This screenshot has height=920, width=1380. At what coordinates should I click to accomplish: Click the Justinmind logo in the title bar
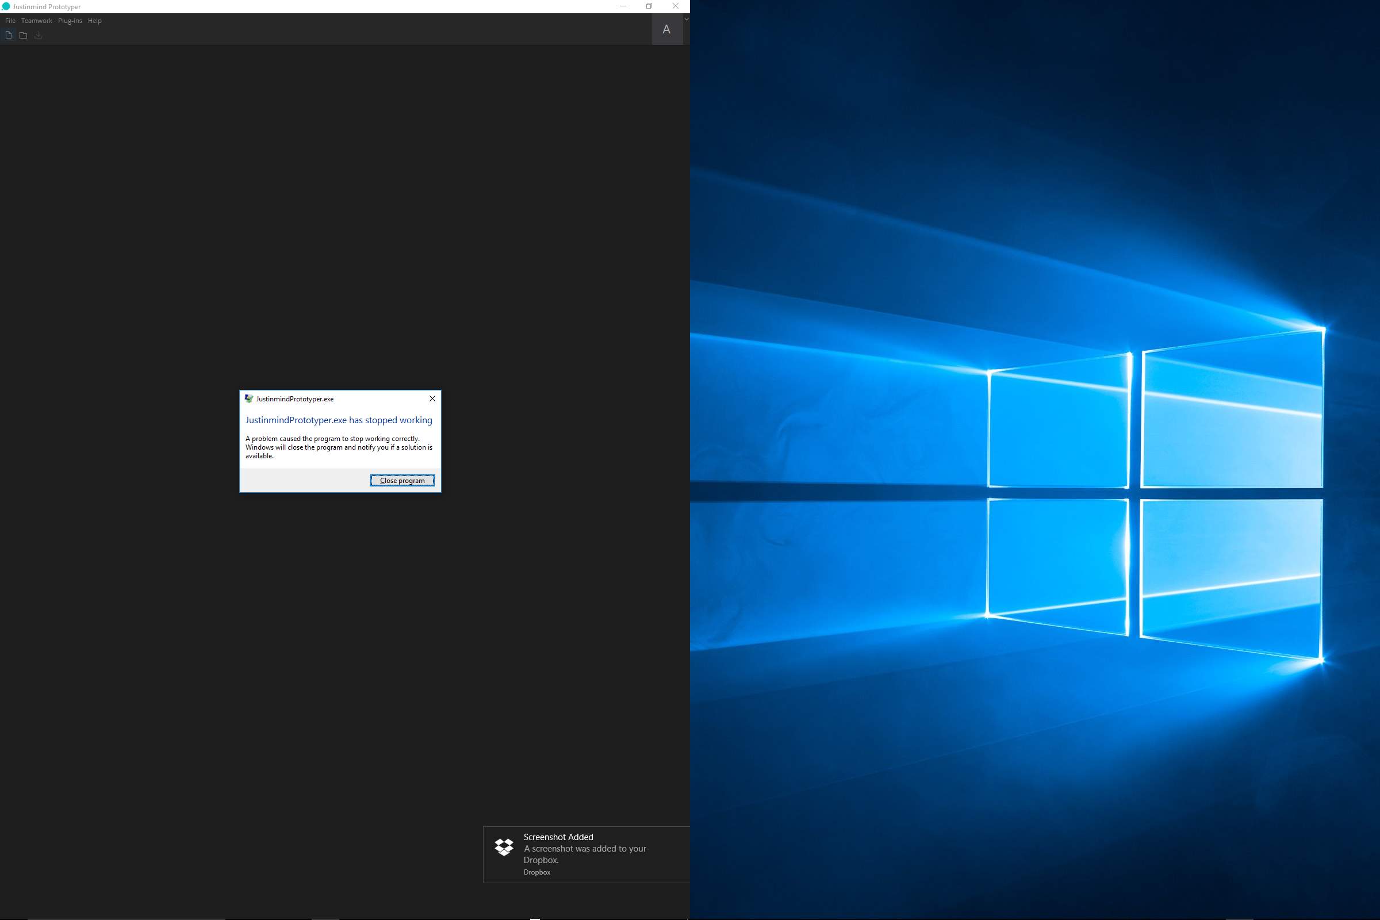[6, 6]
